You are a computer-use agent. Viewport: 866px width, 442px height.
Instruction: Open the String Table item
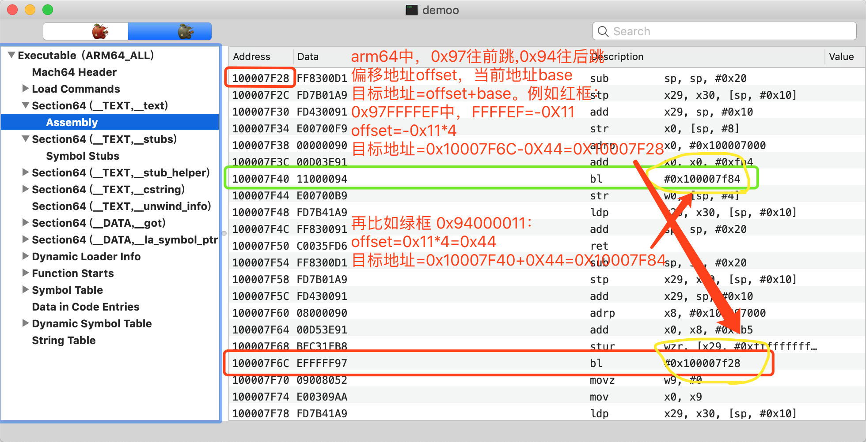64,340
